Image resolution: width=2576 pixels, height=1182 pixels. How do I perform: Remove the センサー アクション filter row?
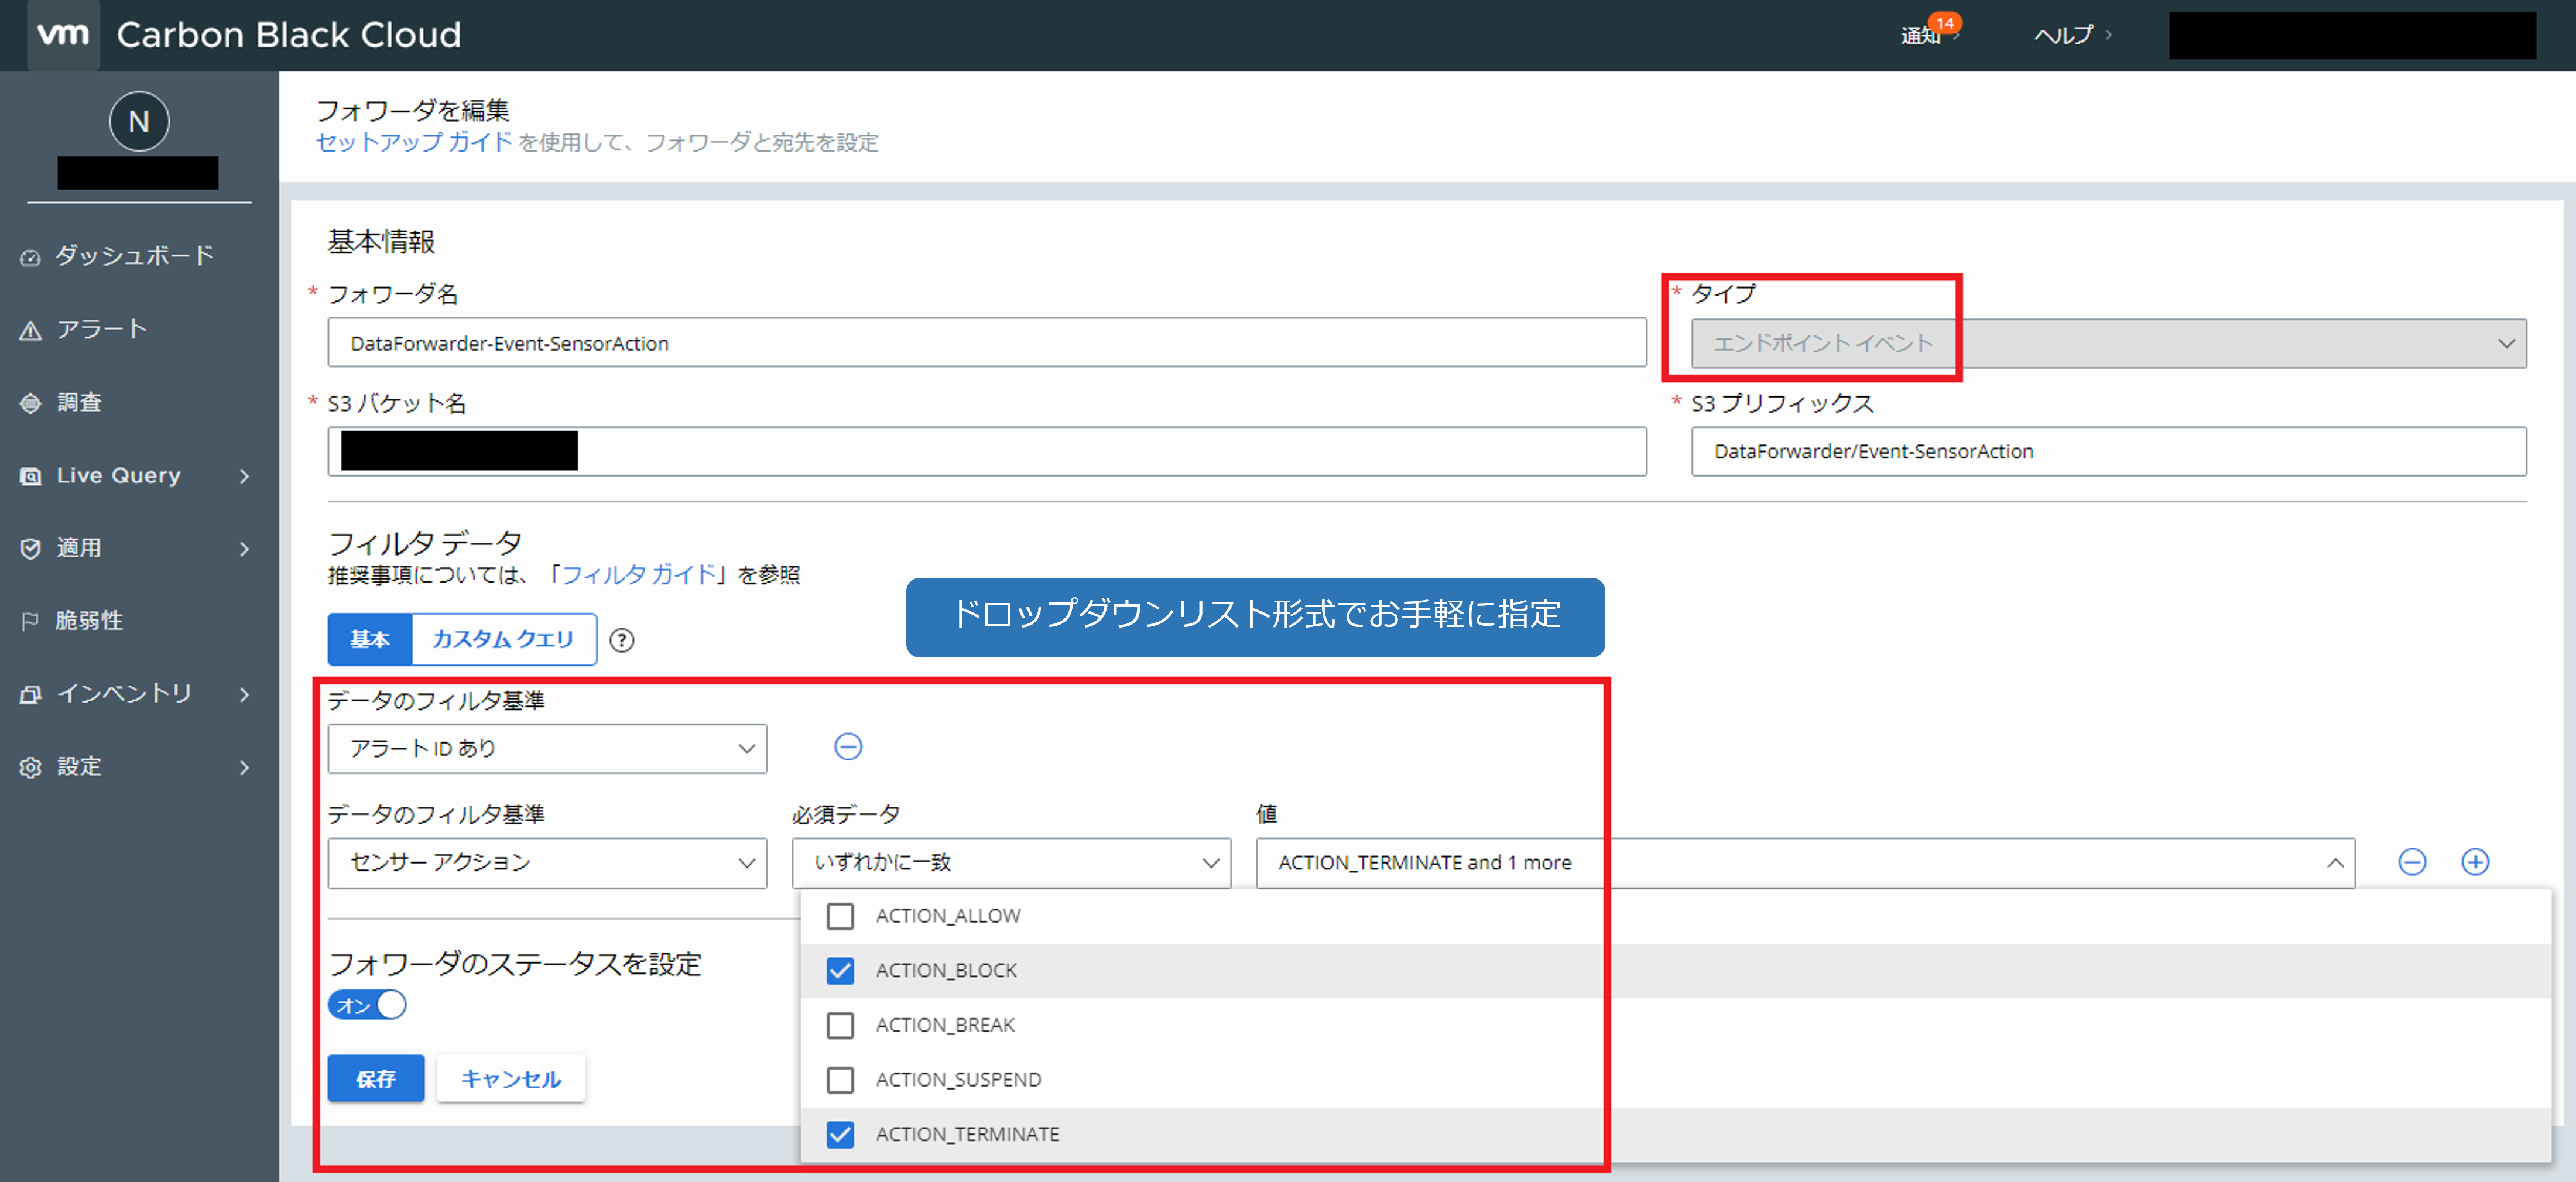(2412, 862)
